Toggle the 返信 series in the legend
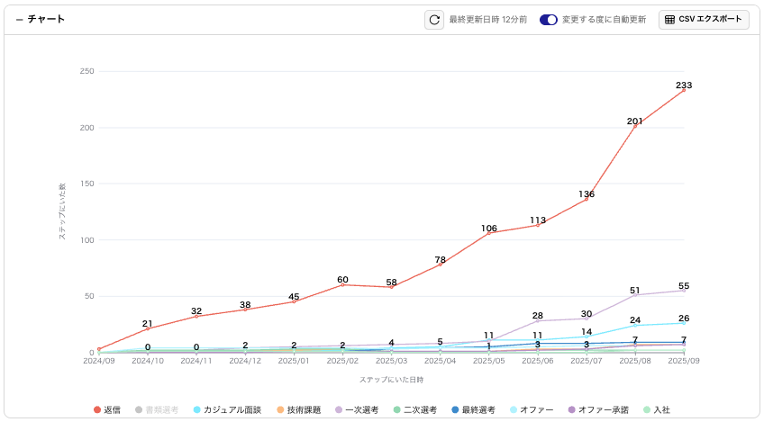 107,409
